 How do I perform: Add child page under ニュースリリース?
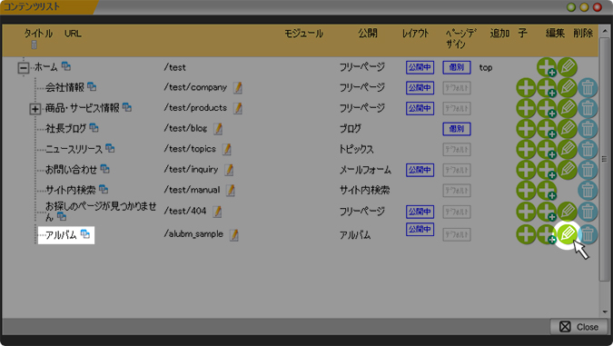(x=547, y=149)
